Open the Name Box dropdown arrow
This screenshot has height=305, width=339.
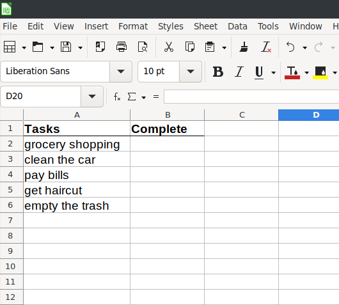coord(92,97)
